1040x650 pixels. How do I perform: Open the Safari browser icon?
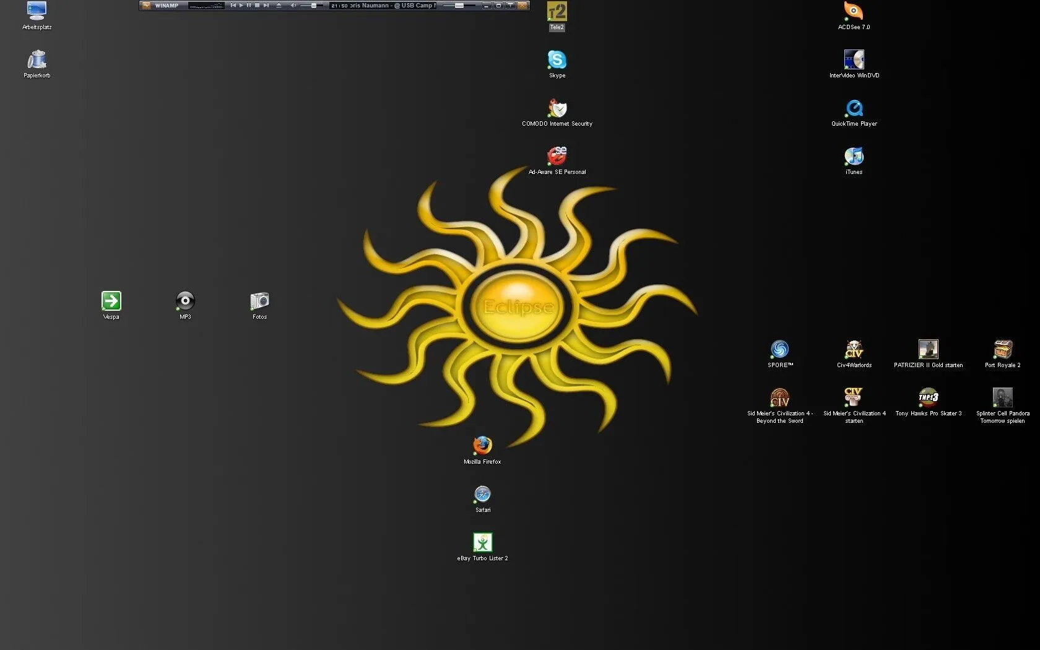coord(482,494)
